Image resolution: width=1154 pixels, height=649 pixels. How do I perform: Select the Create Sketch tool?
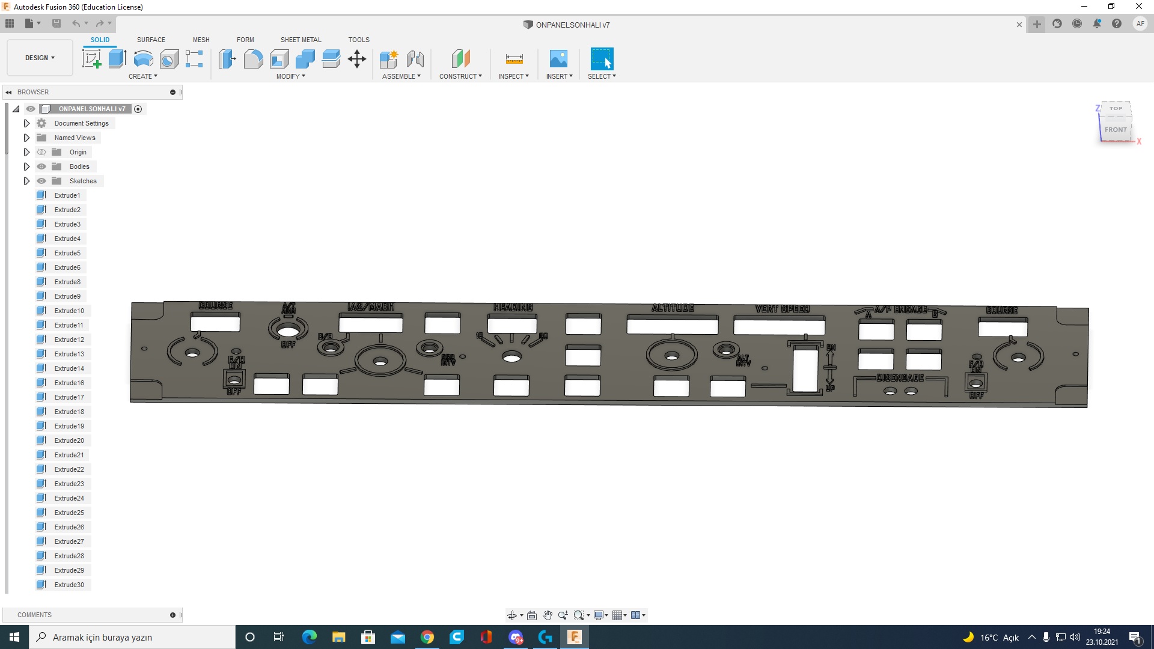91,58
